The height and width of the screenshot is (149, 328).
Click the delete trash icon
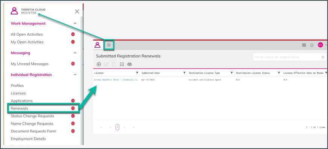tap(114, 64)
